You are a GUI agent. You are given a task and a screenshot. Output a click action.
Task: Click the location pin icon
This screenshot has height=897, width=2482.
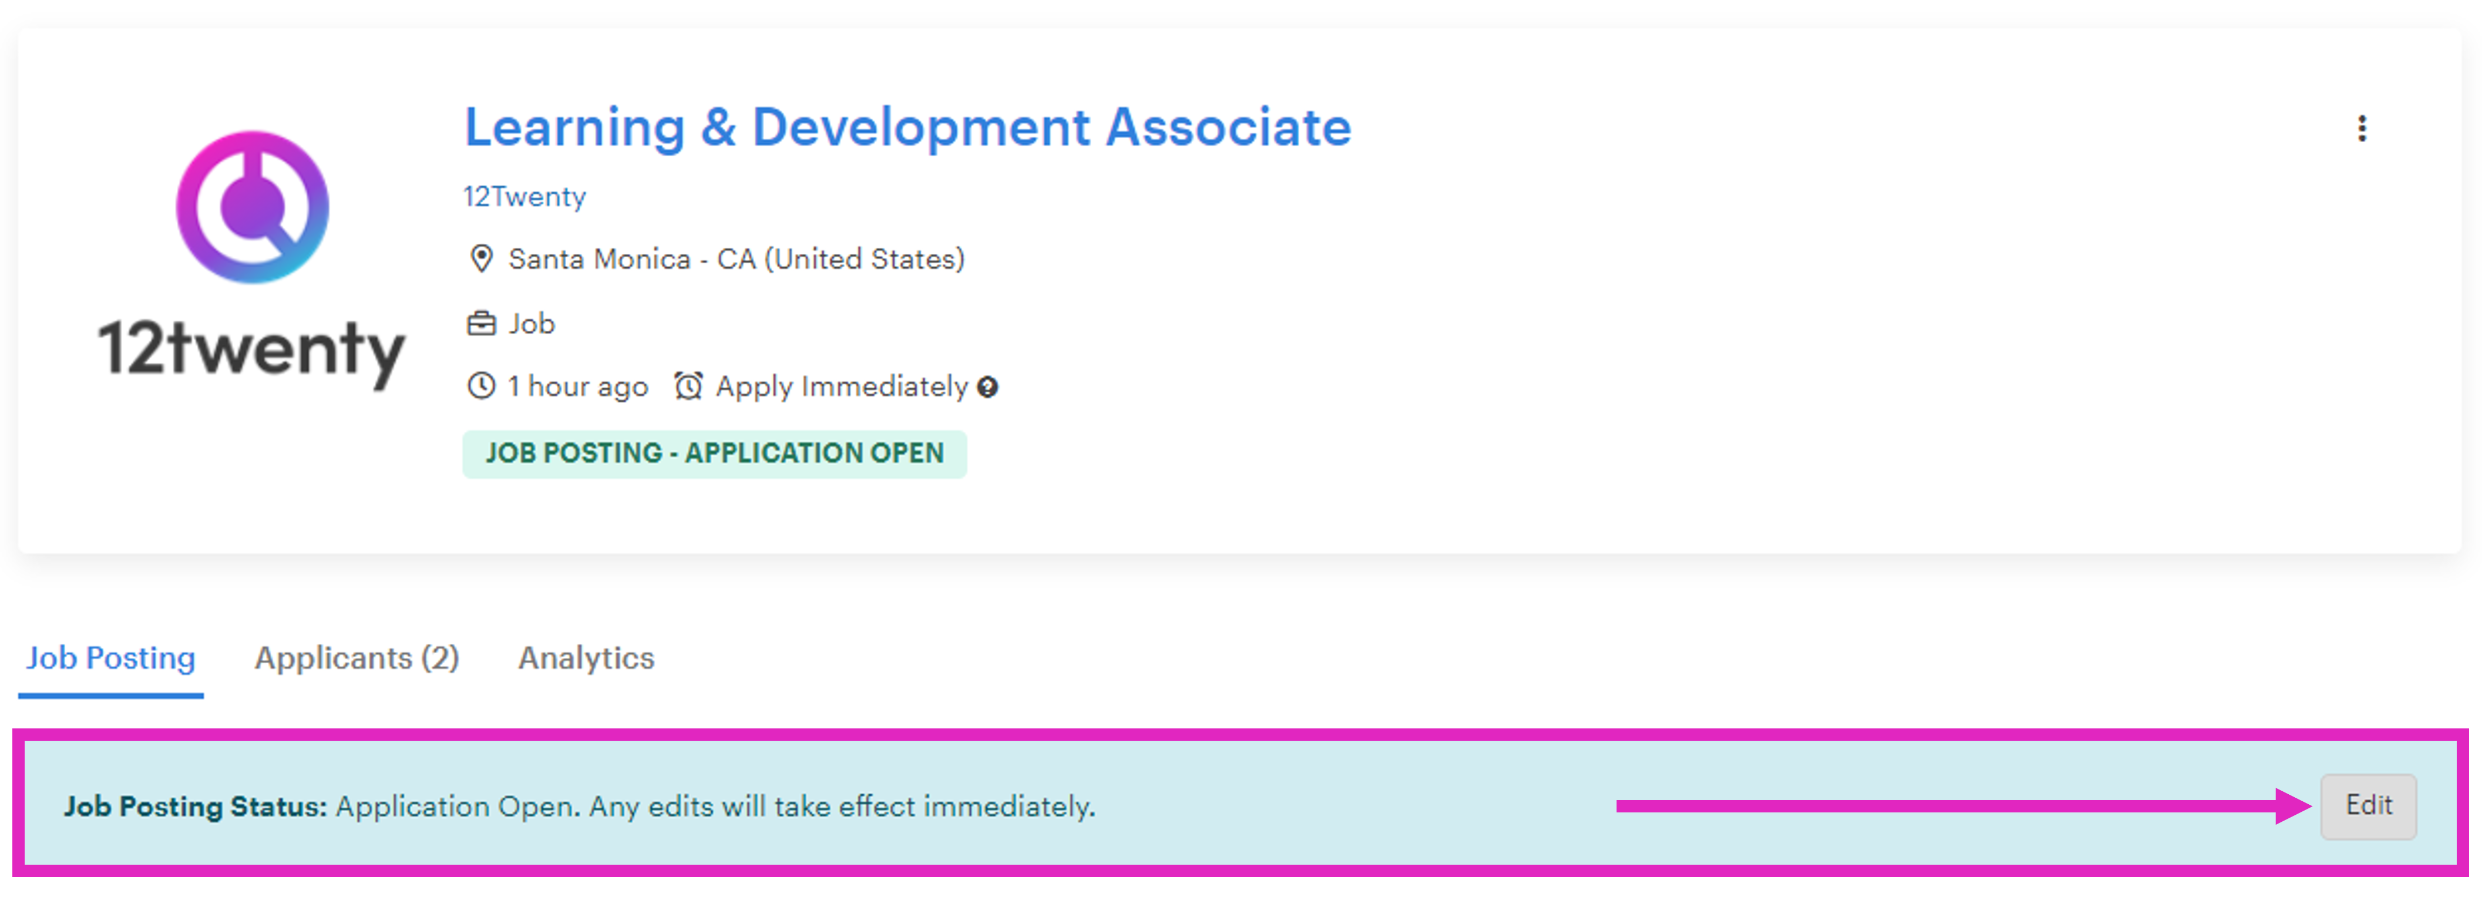(481, 258)
